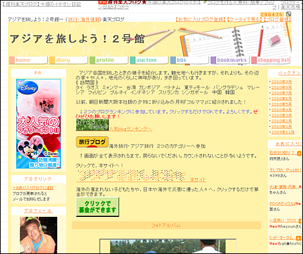
Task: Open the 本サイト text link
Action: pyautogui.click(x=198, y=180)
